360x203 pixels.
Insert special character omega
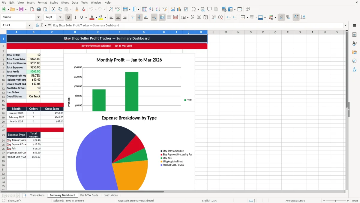coord(193,9)
